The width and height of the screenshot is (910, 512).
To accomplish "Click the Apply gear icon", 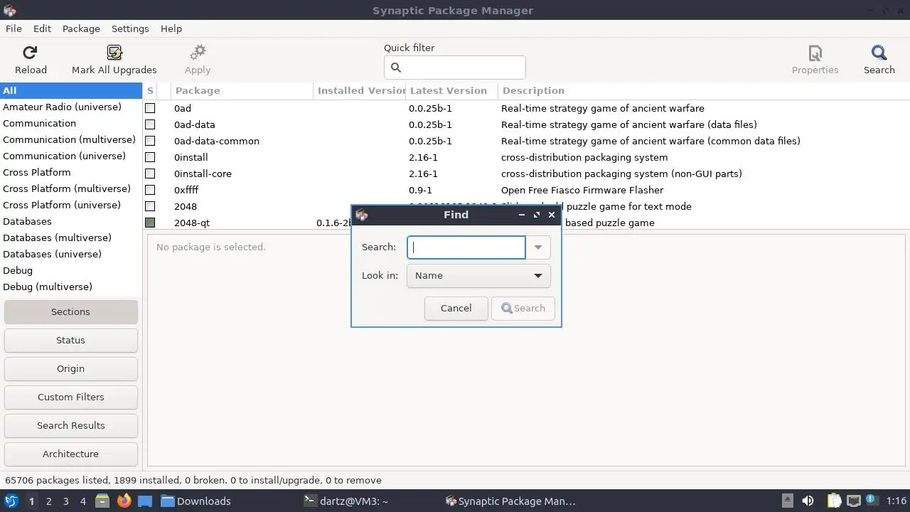I will pos(198,53).
